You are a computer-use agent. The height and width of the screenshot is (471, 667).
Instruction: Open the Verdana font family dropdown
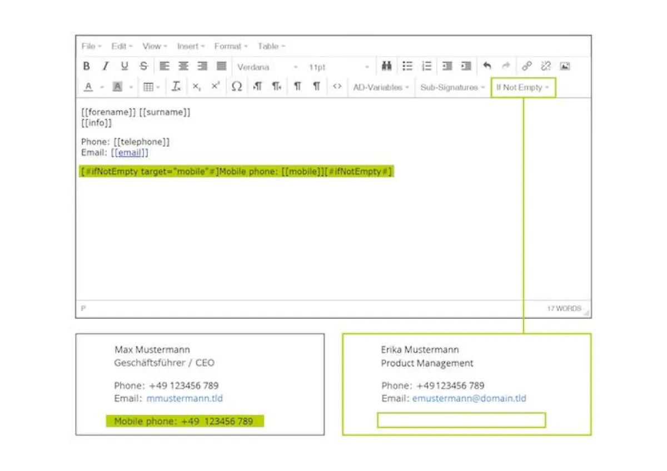pos(268,67)
